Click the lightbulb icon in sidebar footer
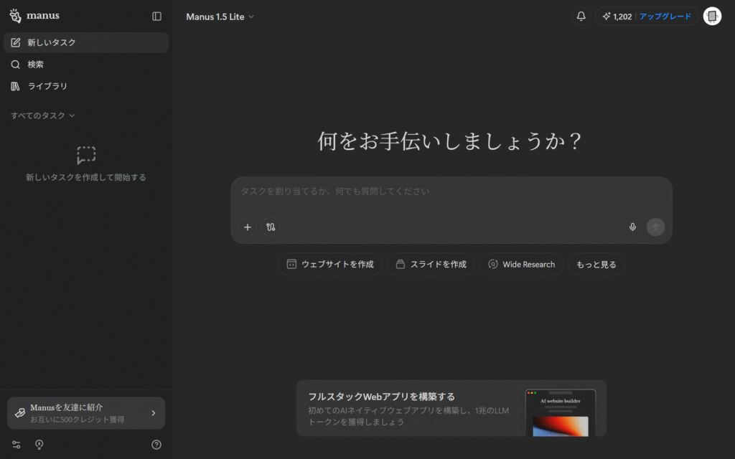 tap(39, 445)
